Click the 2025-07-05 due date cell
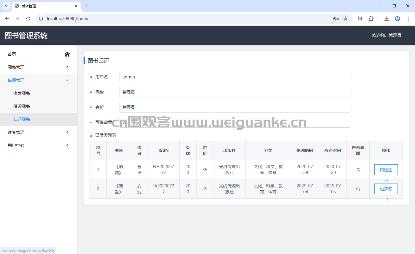Viewport: 415px width, 254px height. tap(333, 189)
